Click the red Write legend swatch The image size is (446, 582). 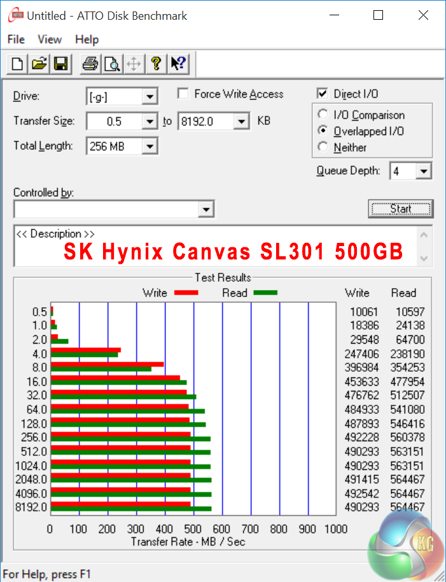tap(186, 293)
